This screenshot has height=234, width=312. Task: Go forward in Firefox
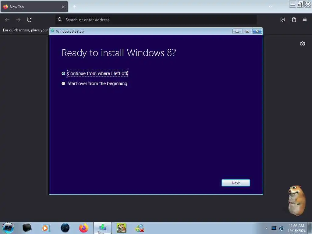tap(18, 20)
